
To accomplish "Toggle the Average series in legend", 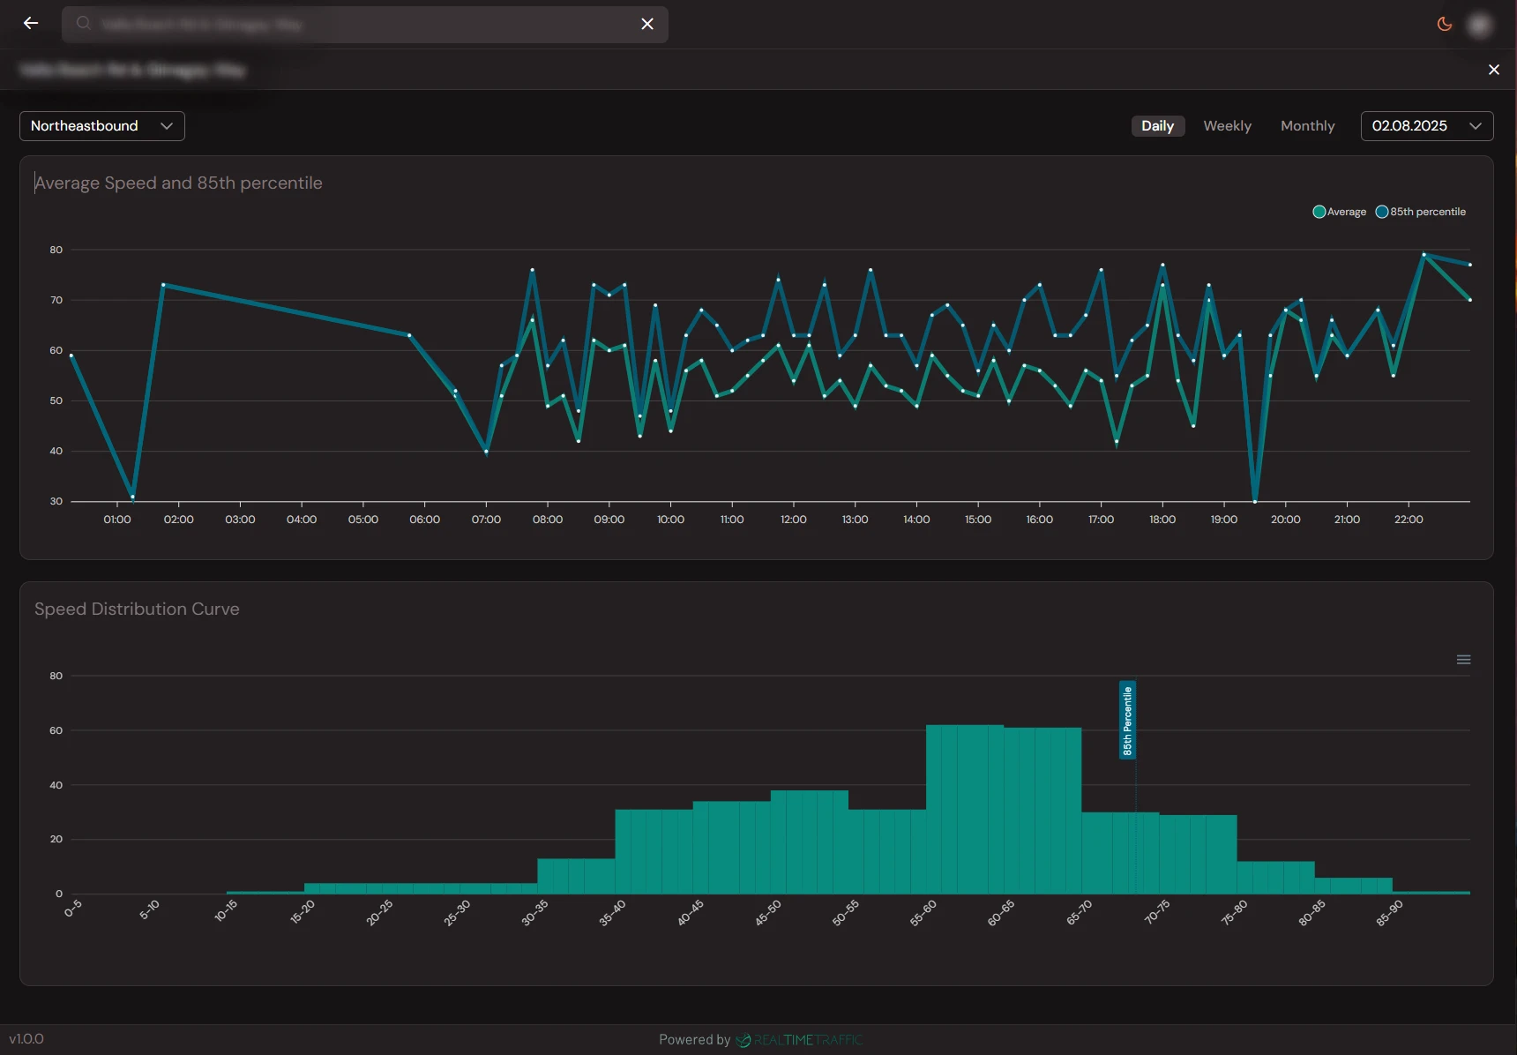I will pyautogui.click(x=1339, y=212).
